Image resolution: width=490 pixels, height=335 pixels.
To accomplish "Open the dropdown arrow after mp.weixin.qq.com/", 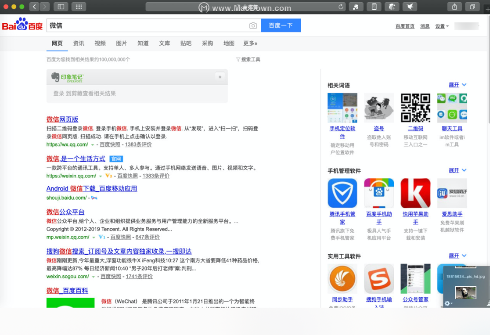I will (94, 238).
